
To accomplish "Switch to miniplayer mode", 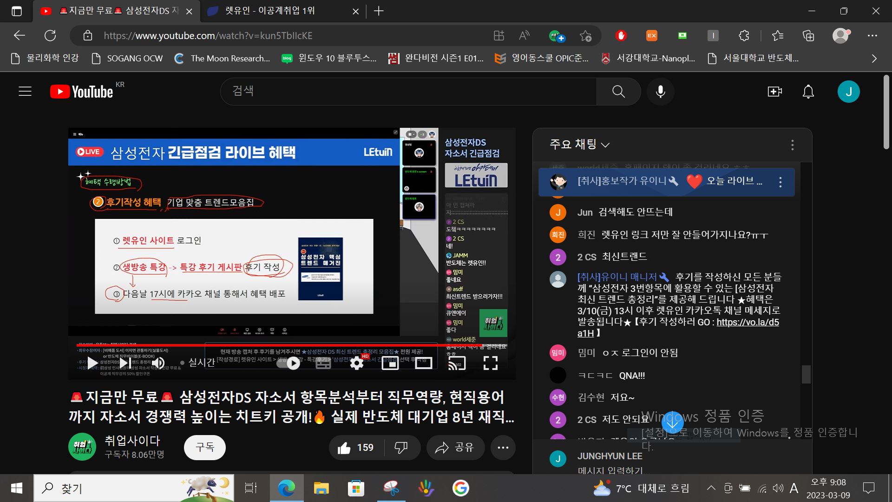I will 390,363.
